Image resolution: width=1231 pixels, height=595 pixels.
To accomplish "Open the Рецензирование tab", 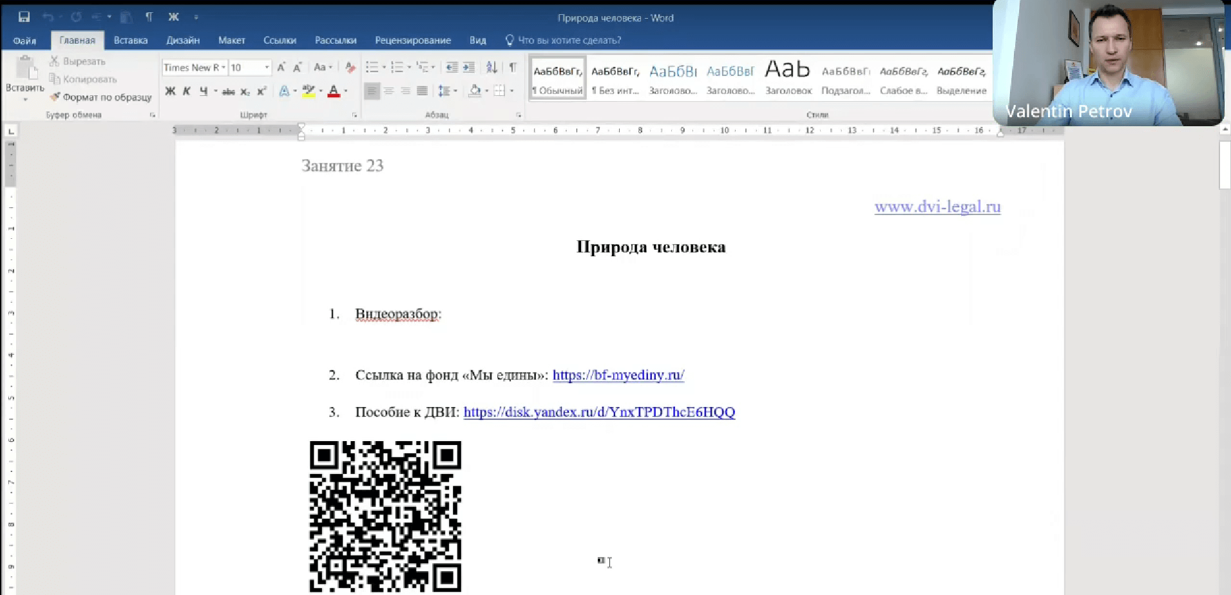I will click(x=414, y=40).
